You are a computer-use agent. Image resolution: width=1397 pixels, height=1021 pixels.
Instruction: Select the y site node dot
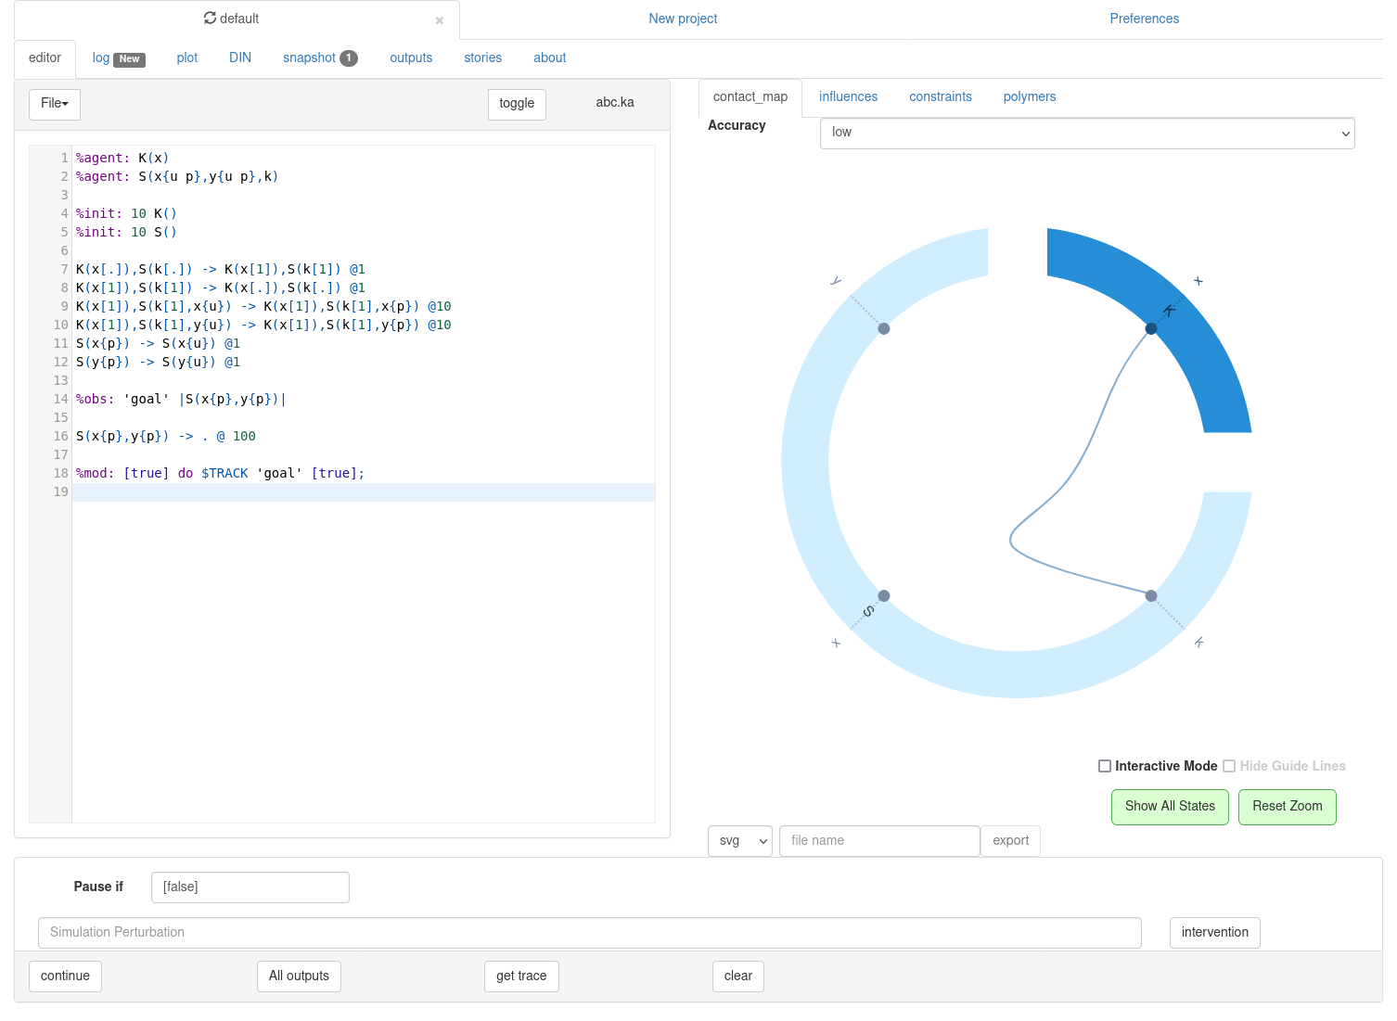[884, 328]
